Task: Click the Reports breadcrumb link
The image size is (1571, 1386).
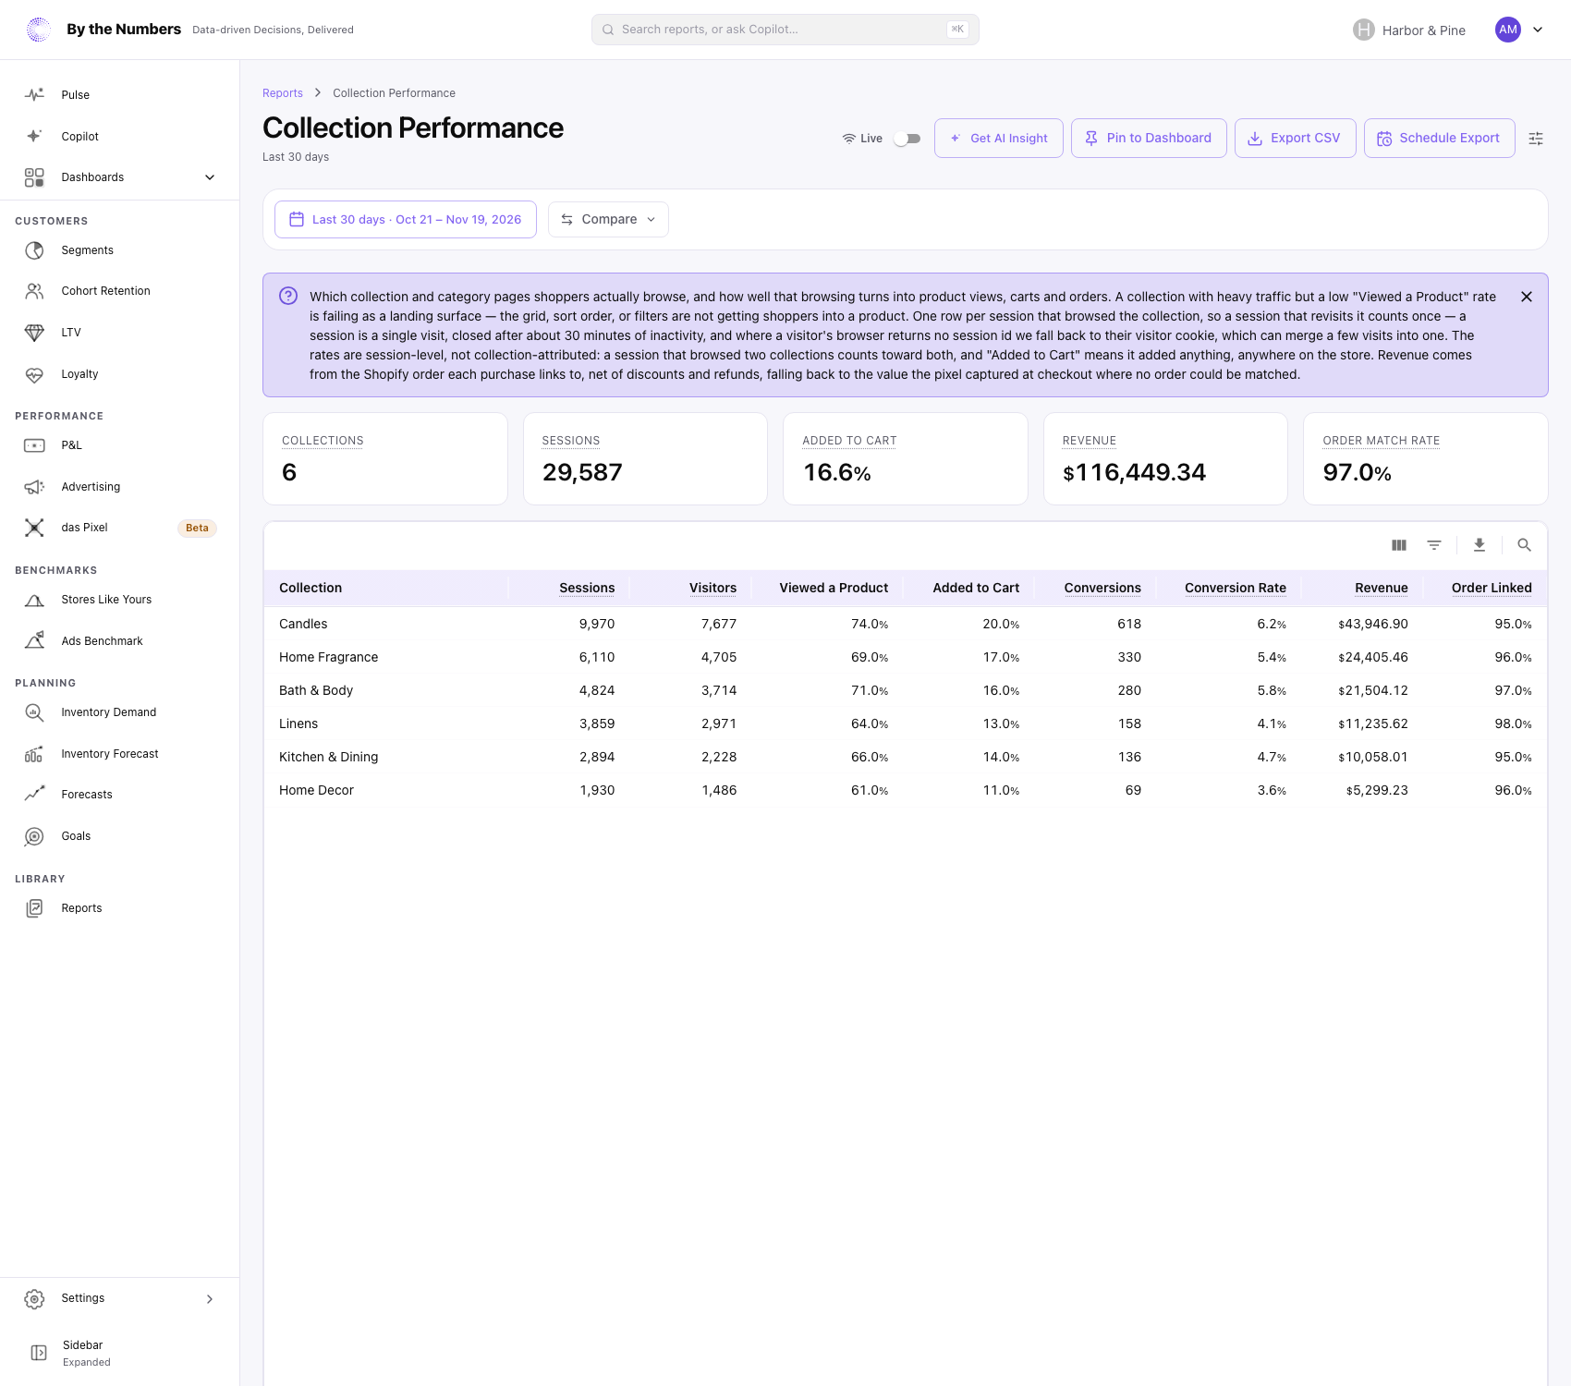Action: pos(283,93)
